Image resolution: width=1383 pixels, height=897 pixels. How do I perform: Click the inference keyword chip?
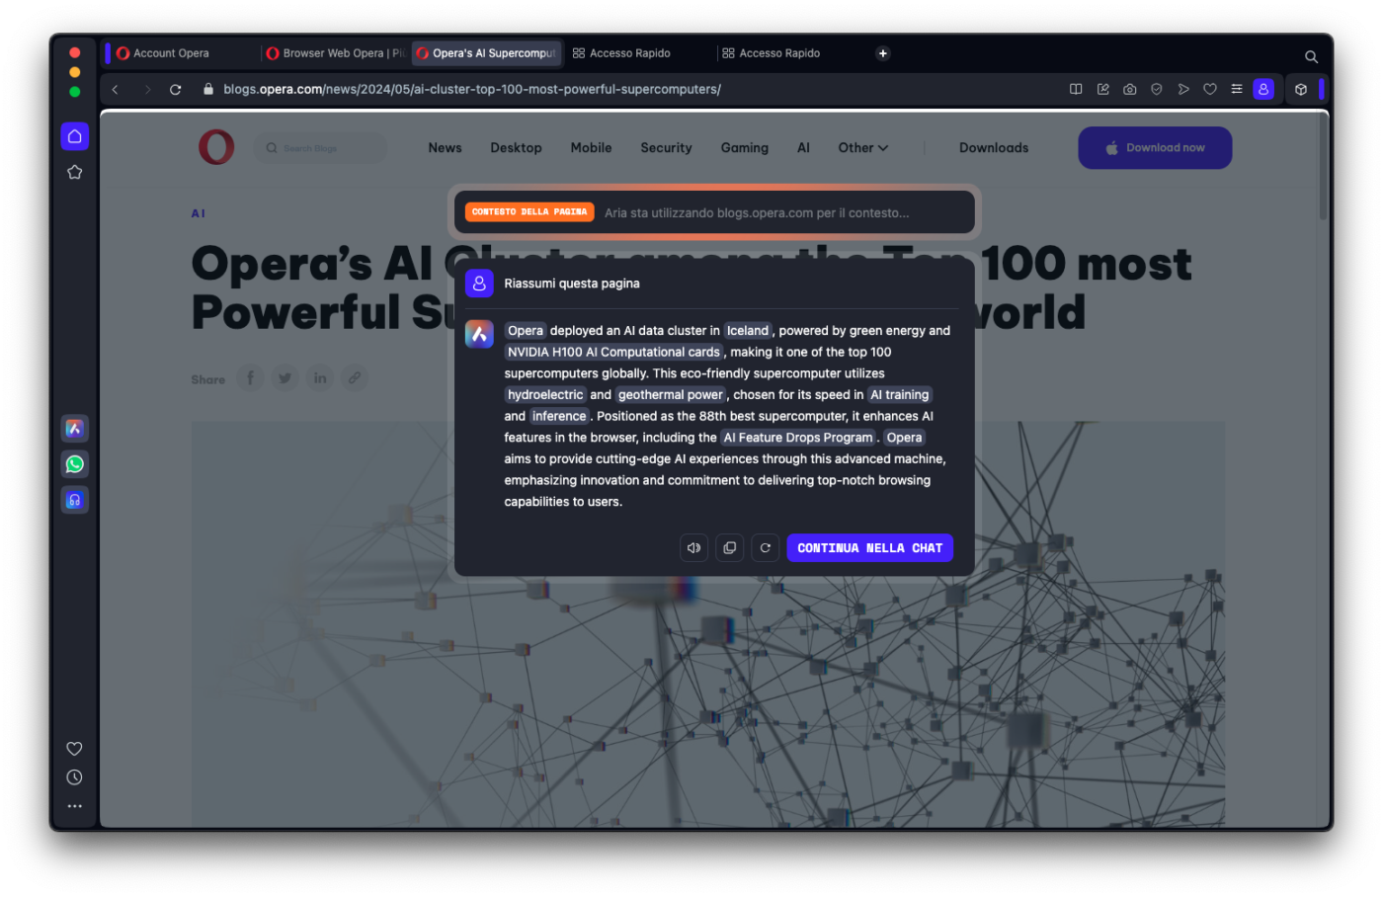[559, 416]
